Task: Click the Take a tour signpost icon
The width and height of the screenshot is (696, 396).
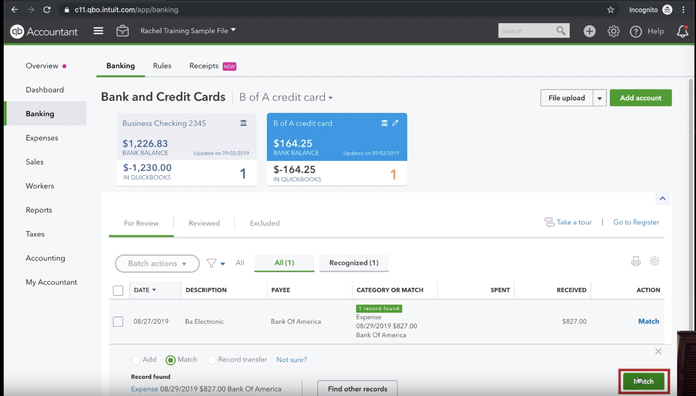Action: point(549,222)
